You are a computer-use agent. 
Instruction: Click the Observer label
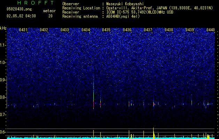[x=71, y=4]
